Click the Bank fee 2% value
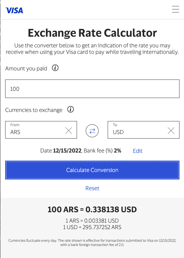This screenshot has width=184, height=258. click(x=117, y=151)
